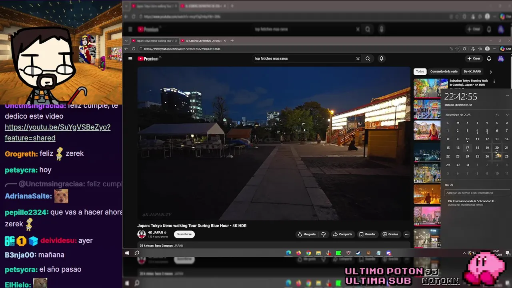This screenshot has height=288, width=512.
Task: Expand the tab search dropdown arrow
Action: (x=126, y=41)
